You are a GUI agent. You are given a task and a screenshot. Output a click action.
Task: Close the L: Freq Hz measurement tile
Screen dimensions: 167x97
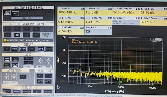point(83,9)
